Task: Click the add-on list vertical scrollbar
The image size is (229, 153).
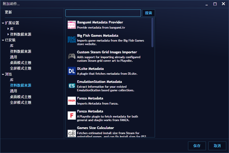Action: pyautogui.click(x=153, y=33)
